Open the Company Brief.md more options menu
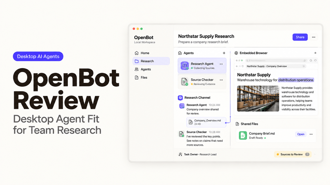The height and width of the screenshot is (185, 330). tap(311, 134)
